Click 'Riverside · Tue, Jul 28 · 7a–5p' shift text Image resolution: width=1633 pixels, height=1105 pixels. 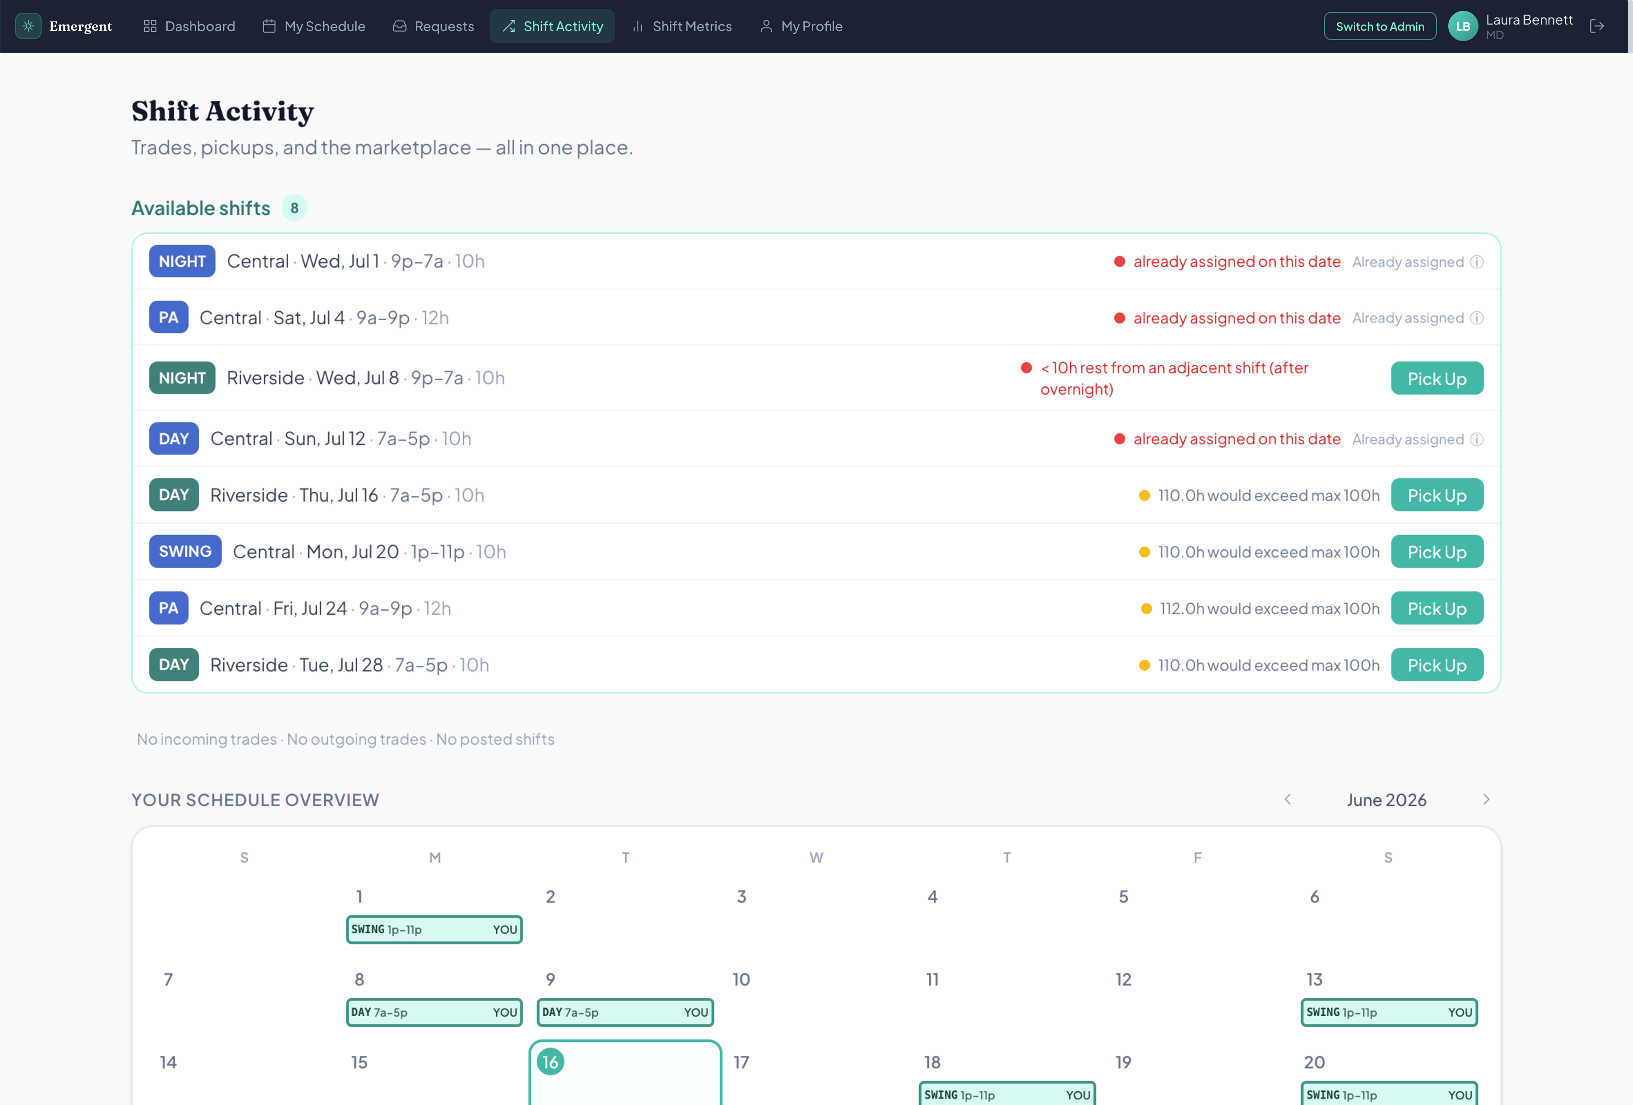[329, 665]
